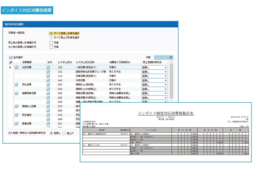
Task: Open 割戻し dropdown for 債務計上(外部取込) row
Action: click(154, 89)
